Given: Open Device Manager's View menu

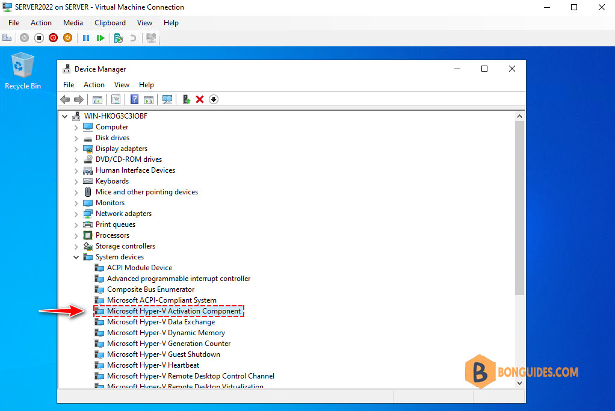Looking at the screenshot, I should (x=122, y=85).
